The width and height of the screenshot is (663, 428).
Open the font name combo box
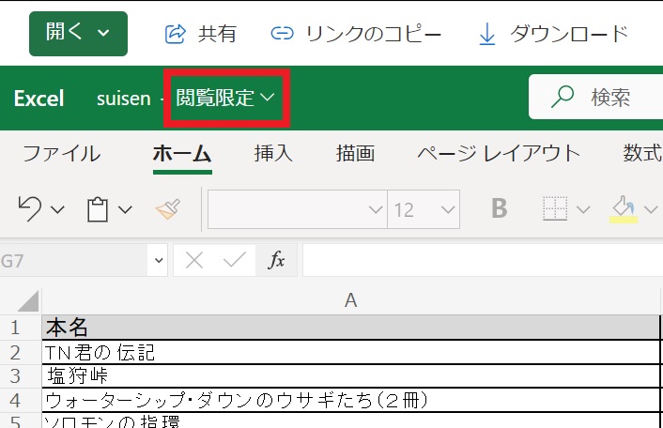click(298, 209)
